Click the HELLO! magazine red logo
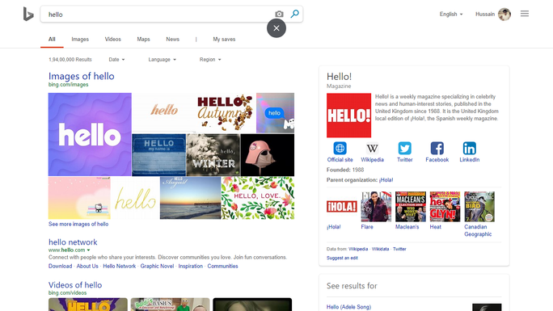Screen dimensions: 553x311 348,116
